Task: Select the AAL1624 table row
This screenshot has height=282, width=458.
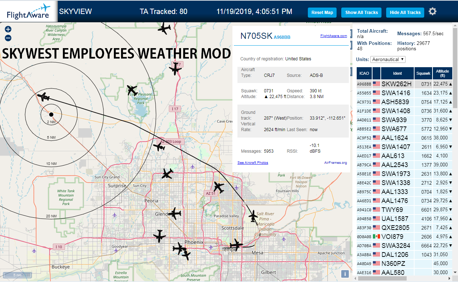Action: [x=405, y=138]
